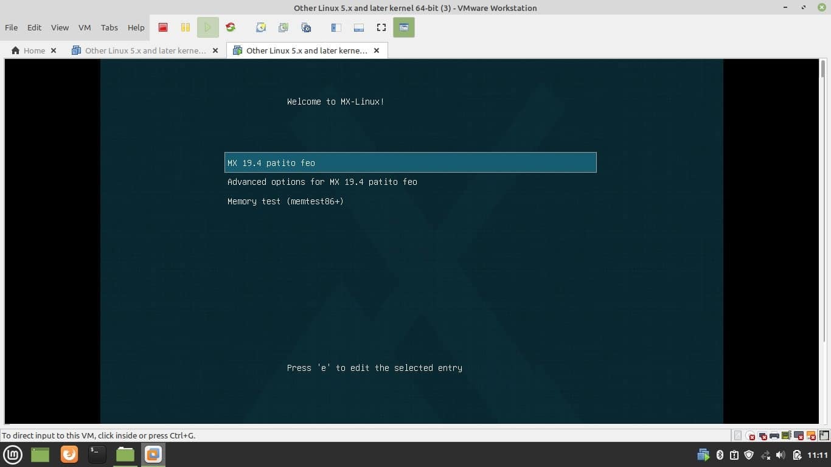Open the battery power tray icon
831x467 pixels.
pyautogui.click(x=797, y=455)
